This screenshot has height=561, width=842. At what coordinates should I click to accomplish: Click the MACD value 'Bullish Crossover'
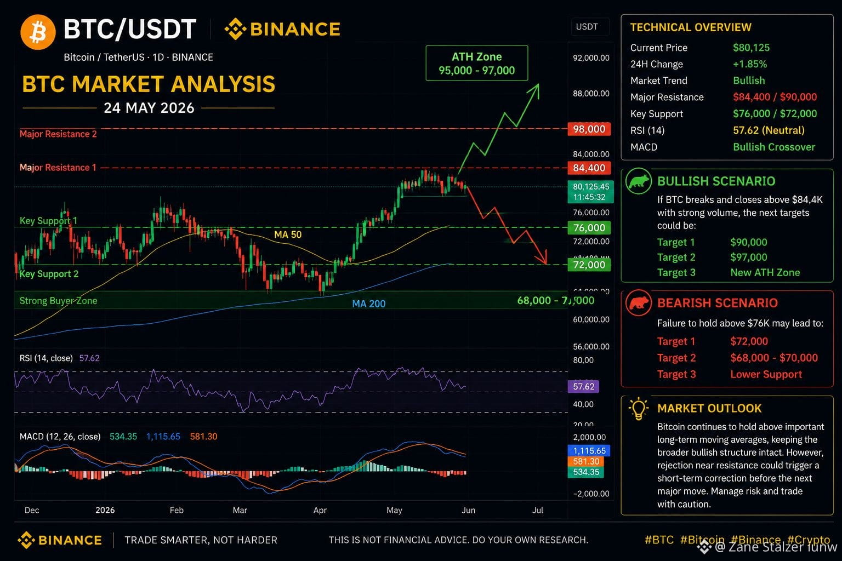774,147
